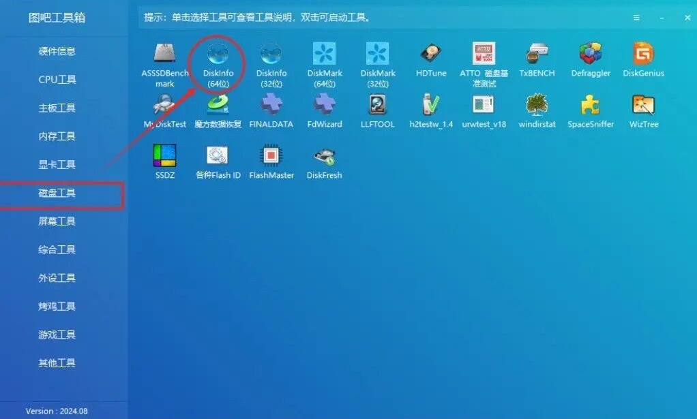Switch to 屏幕工具 category
Image resolution: width=697 pixels, height=419 pixels.
(x=57, y=221)
